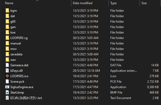Sort files by the Size column
The height and width of the screenshot is (105, 161).
(x=144, y=3)
